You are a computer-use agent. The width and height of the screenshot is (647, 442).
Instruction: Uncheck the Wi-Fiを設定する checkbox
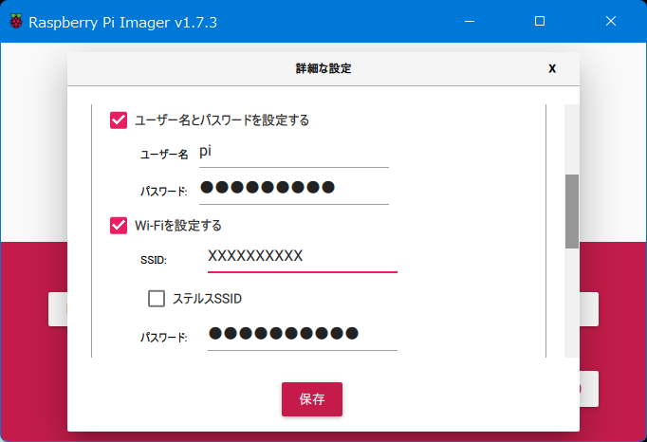(119, 226)
